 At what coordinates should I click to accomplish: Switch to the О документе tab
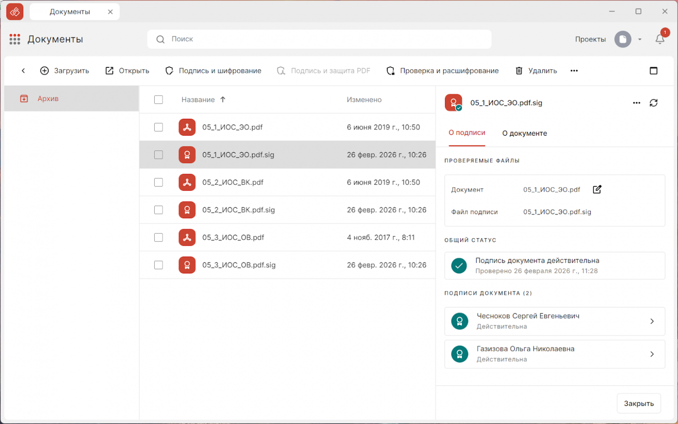point(524,134)
